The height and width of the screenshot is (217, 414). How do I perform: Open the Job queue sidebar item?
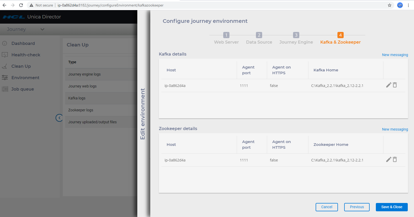pyautogui.click(x=23, y=89)
